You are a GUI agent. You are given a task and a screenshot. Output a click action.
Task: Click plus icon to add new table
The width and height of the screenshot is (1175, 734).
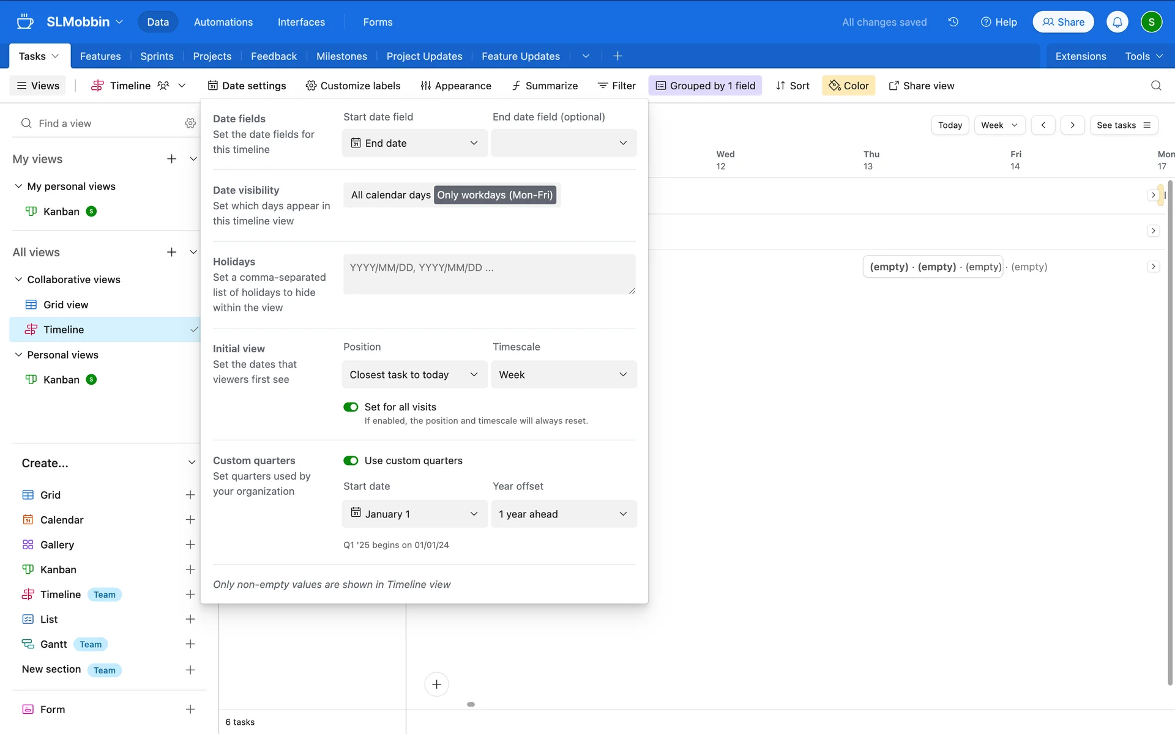617,56
